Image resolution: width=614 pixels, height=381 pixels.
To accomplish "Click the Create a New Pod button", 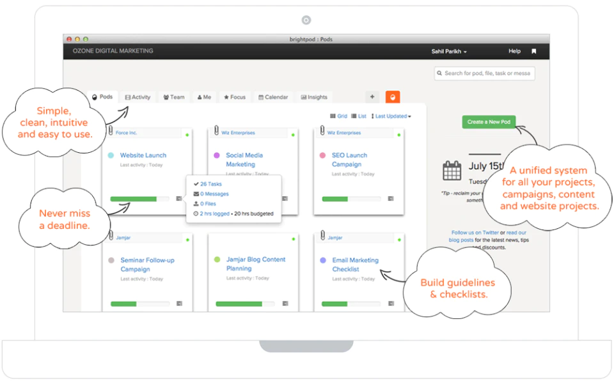I will 489,121.
